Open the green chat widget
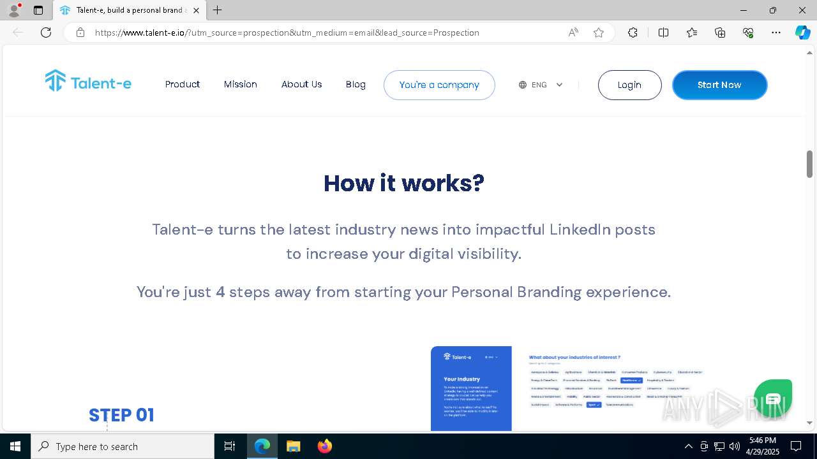Image resolution: width=817 pixels, height=459 pixels. (x=773, y=399)
